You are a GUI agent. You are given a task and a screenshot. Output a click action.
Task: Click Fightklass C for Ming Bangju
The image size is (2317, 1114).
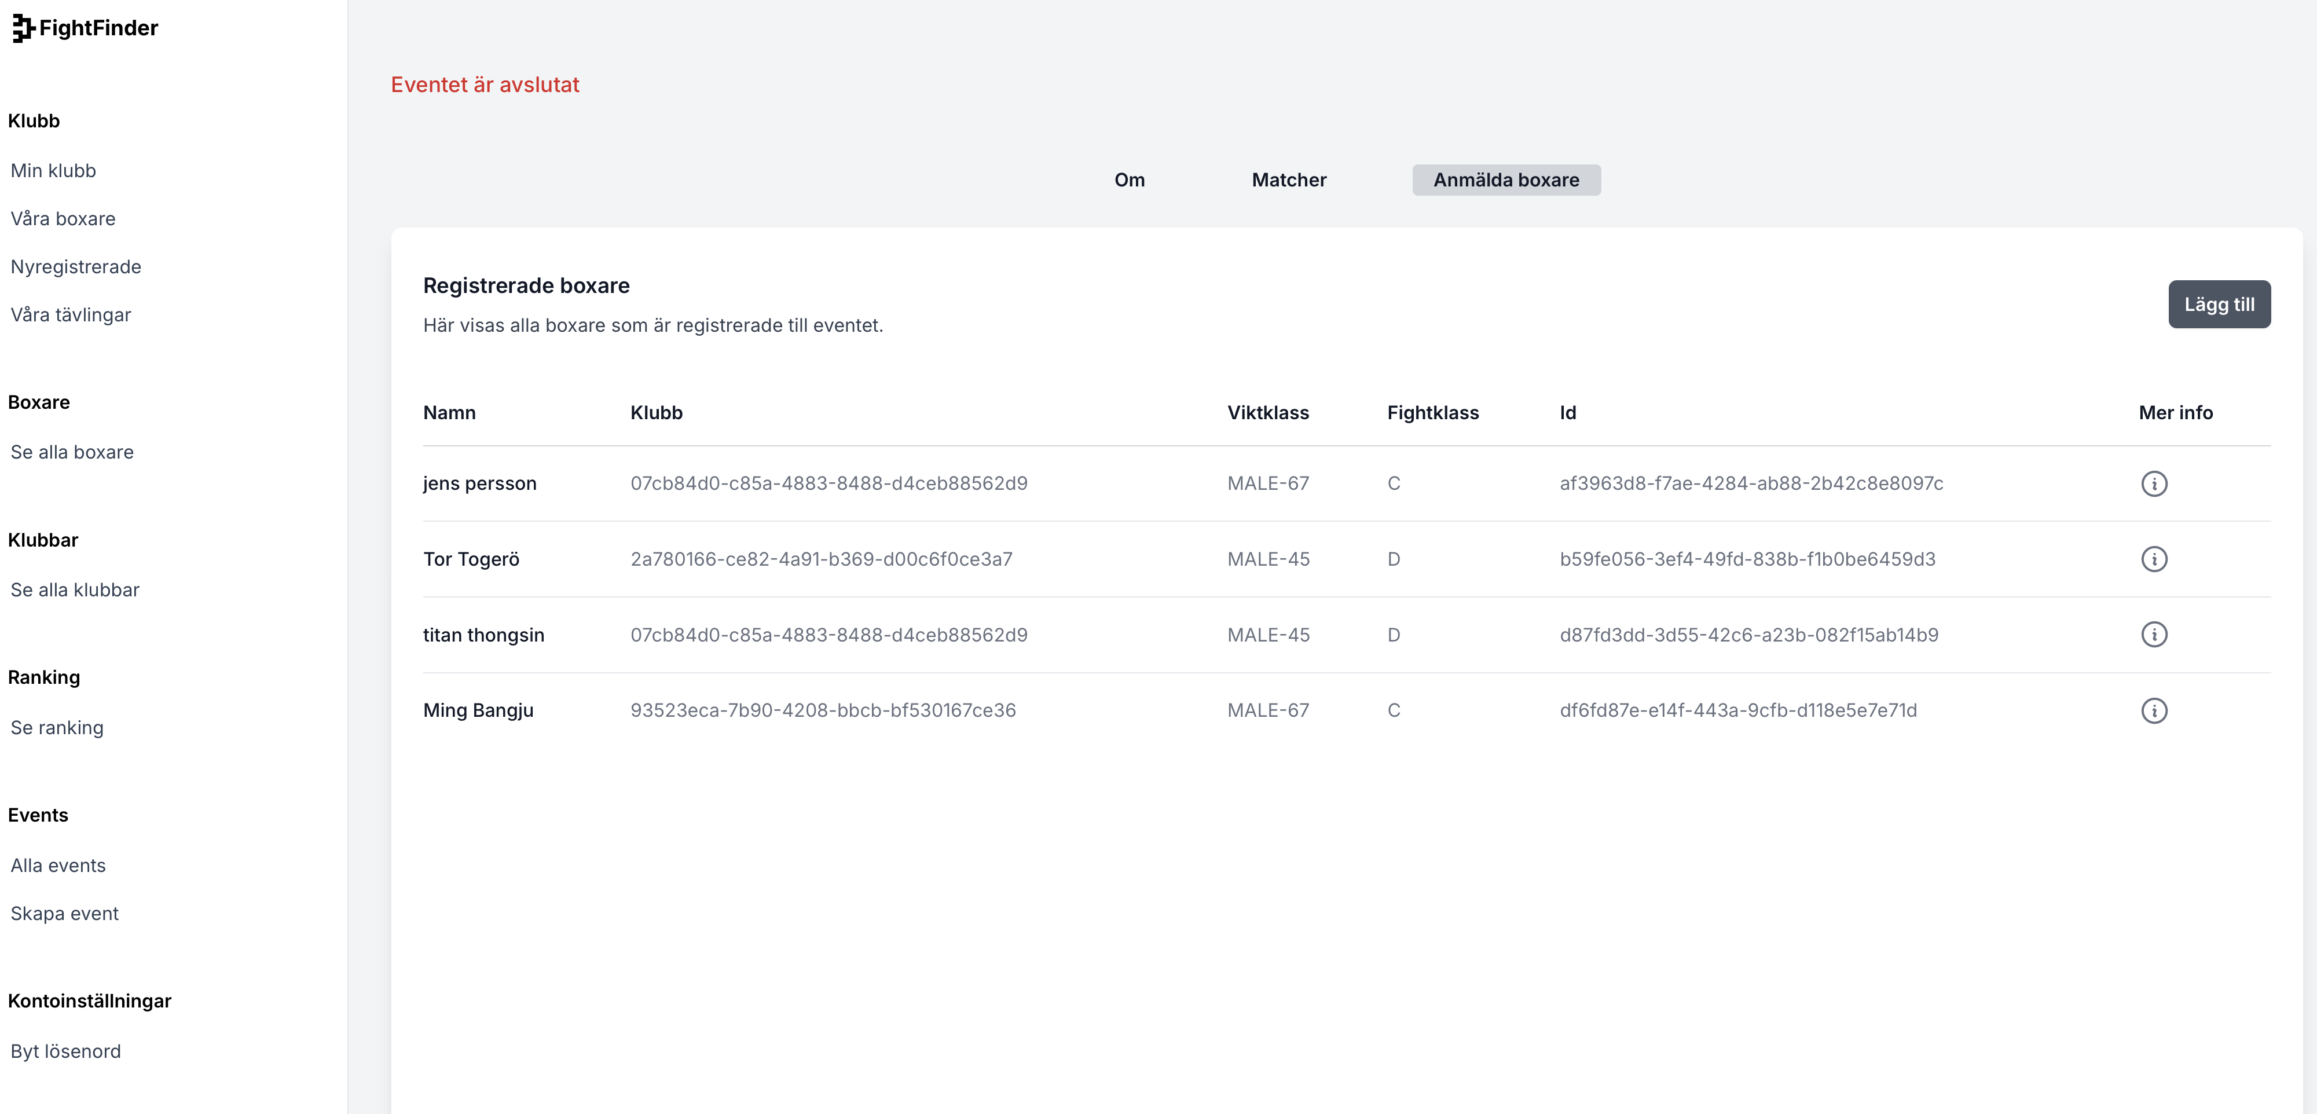[x=1393, y=710]
